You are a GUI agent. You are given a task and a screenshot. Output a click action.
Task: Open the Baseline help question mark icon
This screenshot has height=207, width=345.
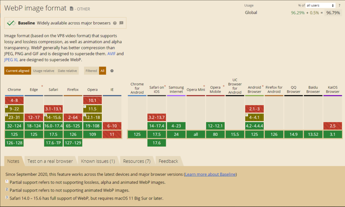pos(115,23)
